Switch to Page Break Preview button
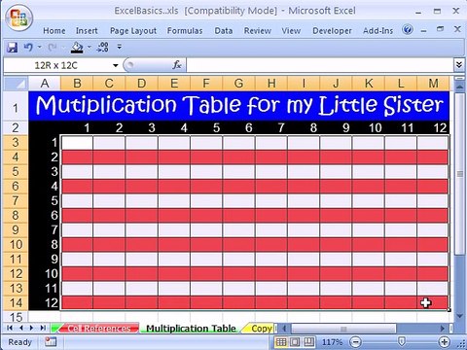The image size is (467, 350). coord(308,342)
